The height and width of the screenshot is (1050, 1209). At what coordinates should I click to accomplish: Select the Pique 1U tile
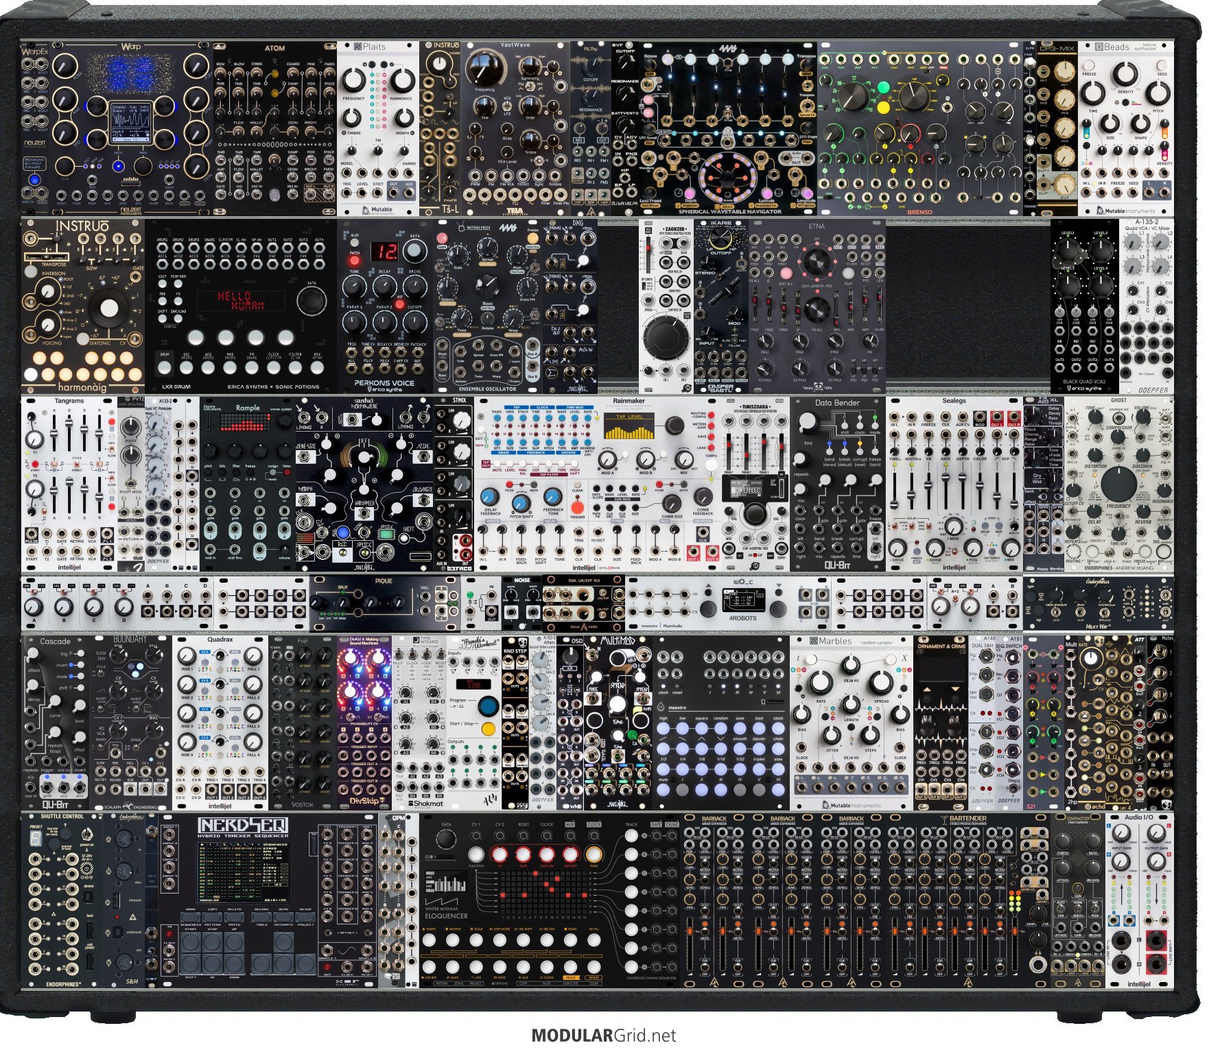[385, 603]
